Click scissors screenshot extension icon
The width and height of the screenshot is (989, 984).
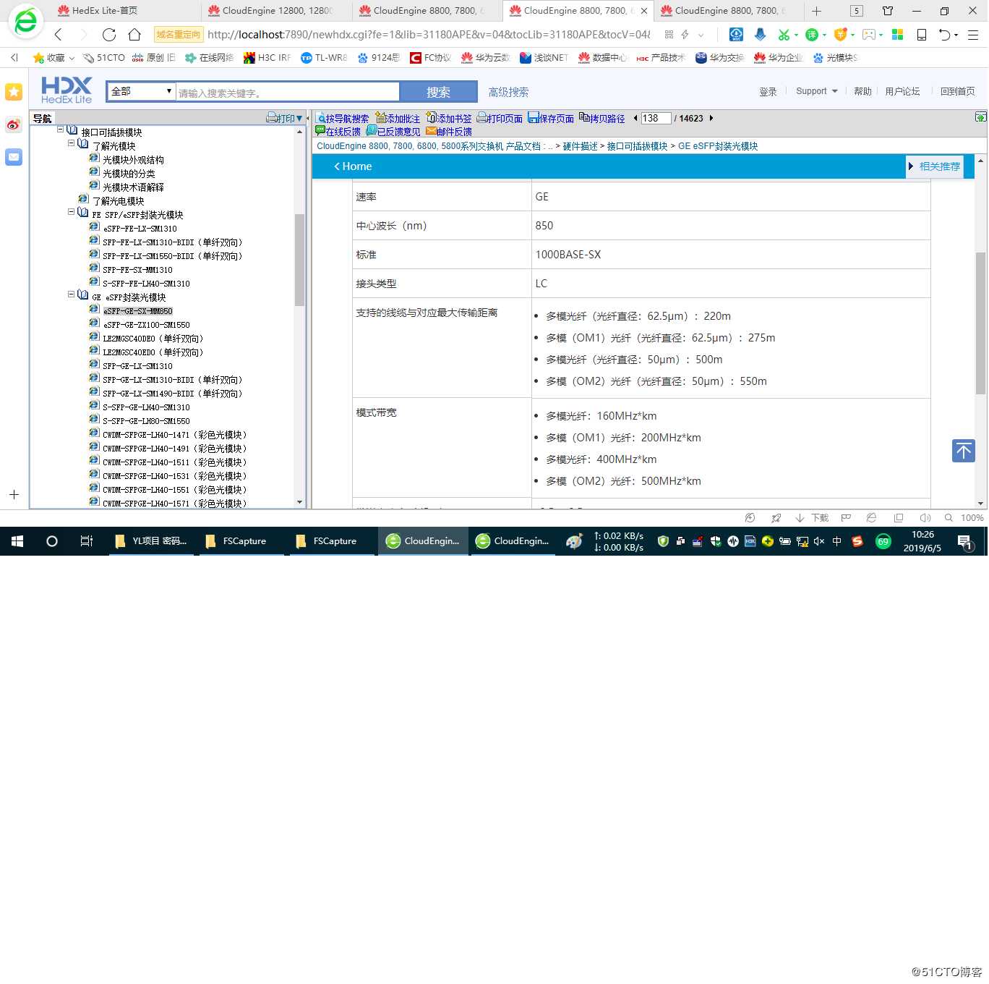784,35
